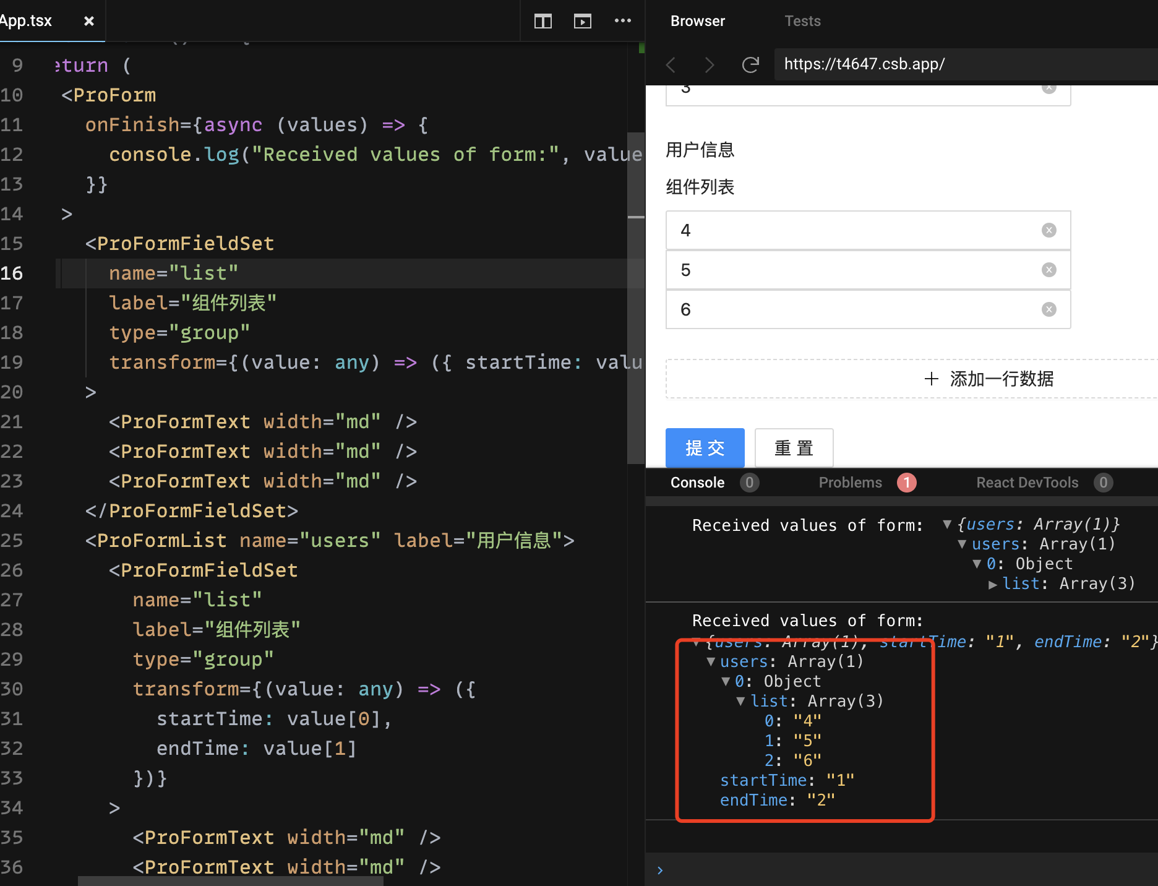Close the App.tsx editor tab
The width and height of the screenshot is (1158, 886).
pyautogui.click(x=88, y=20)
